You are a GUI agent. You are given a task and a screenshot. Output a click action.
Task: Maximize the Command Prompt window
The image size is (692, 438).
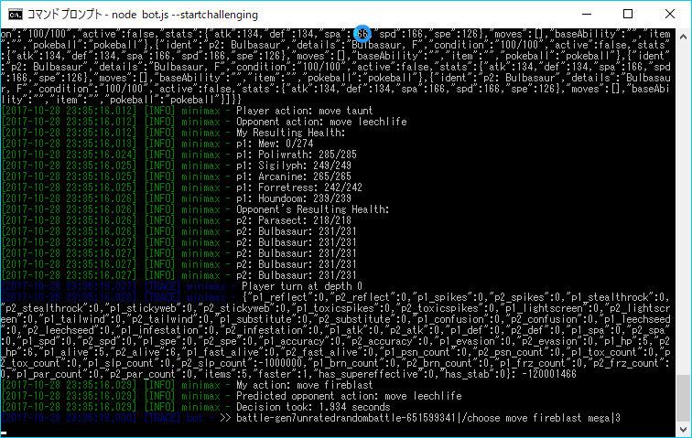[628, 14]
